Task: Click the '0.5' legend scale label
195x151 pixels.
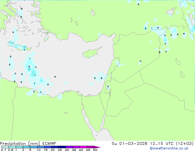Action: pyautogui.click(x=10, y=150)
